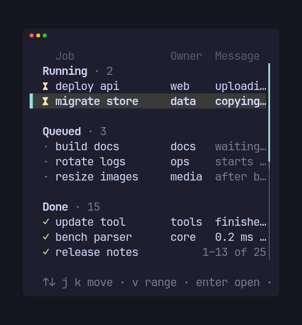The image size is (302, 325).
Task: Select the update tool job row
Action: click(x=148, y=222)
